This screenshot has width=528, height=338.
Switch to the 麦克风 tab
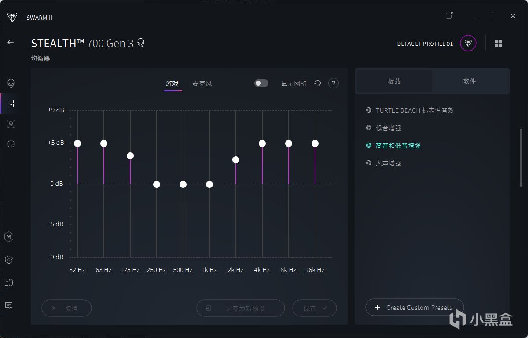tap(202, 84)
